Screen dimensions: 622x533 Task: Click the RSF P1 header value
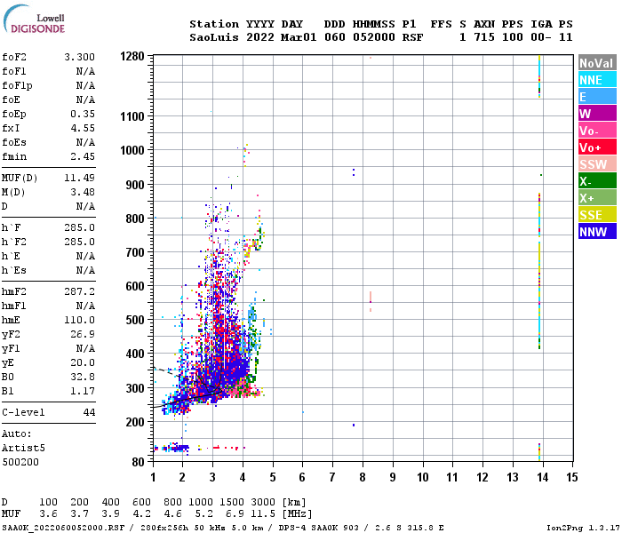pos(412,37)
